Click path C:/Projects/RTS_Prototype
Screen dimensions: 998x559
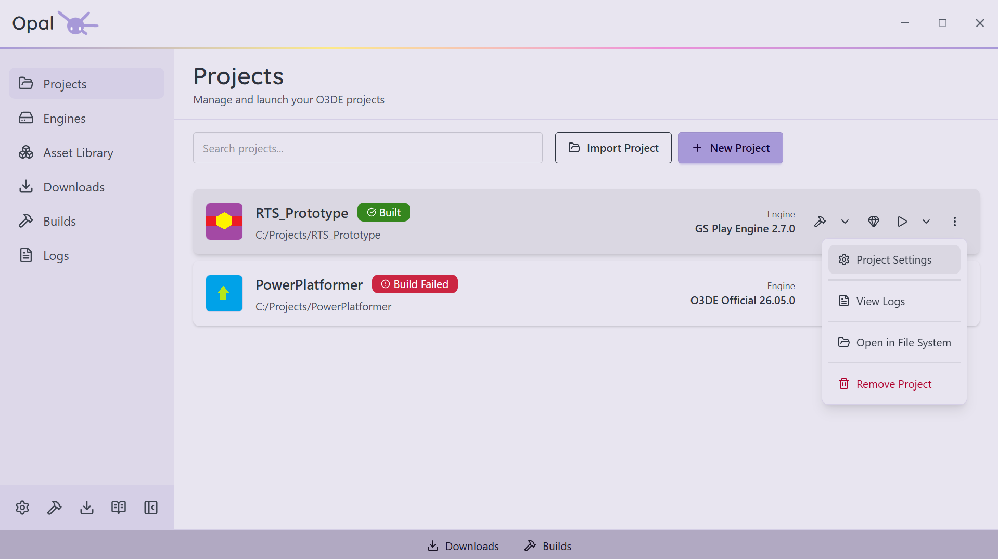click(318, 235)
